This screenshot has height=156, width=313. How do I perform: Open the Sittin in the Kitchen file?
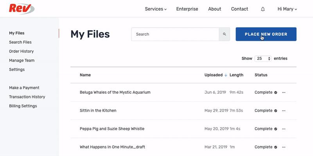(x=98, y=111)
